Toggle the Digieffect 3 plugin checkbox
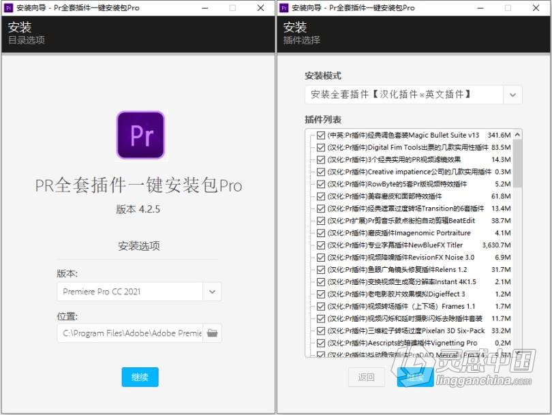This screenshot has width=552, height=415. [x=321, y=294]
